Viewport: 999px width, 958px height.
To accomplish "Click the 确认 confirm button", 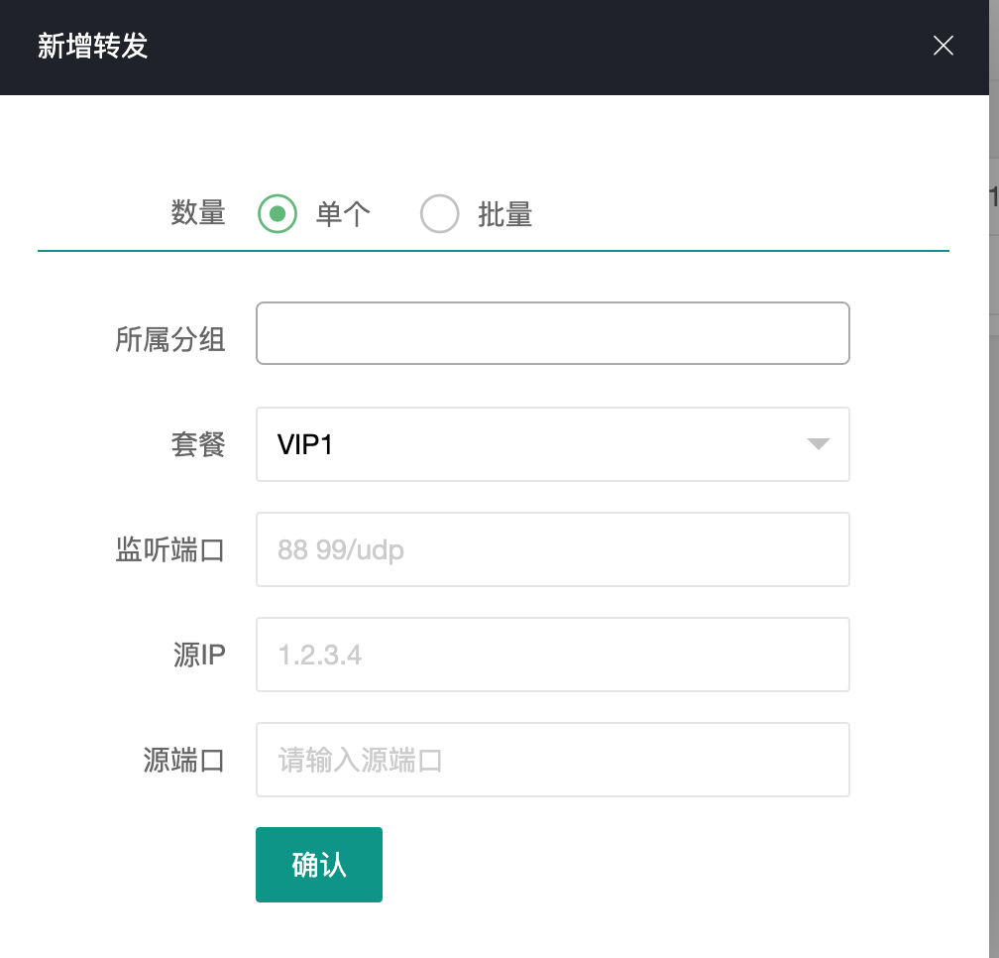I will 318,864.
